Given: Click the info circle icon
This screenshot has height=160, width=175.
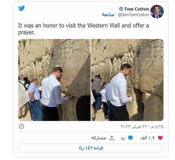Looking at the screenshot, I should tap(21, 126).
